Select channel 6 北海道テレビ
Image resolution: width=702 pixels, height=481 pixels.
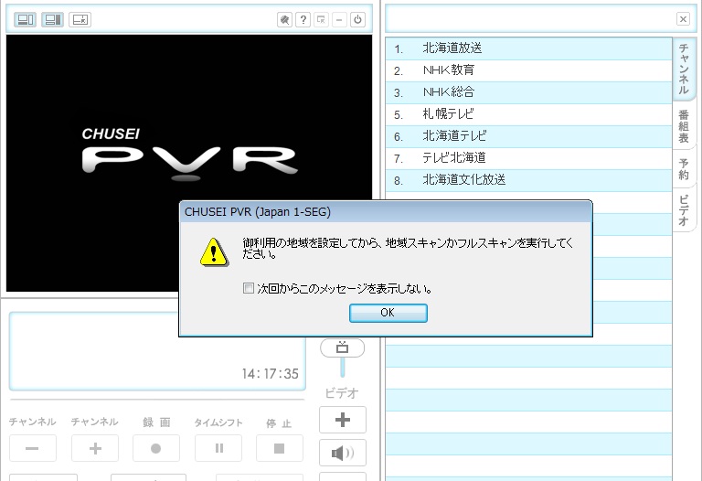(x=528, y=136)
